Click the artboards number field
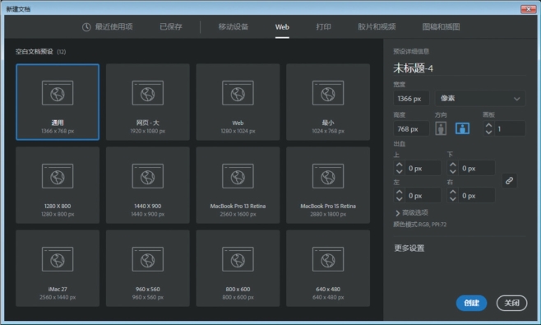Image resolution: width=541 pixels, height=325 pixels. tap(510, 128)
